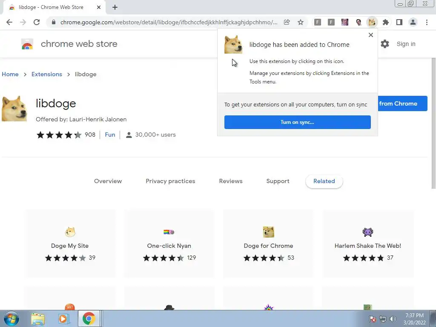Open the Windows Start menu
The height and width of the screenshot is (327, 436).
coord(11,318)
